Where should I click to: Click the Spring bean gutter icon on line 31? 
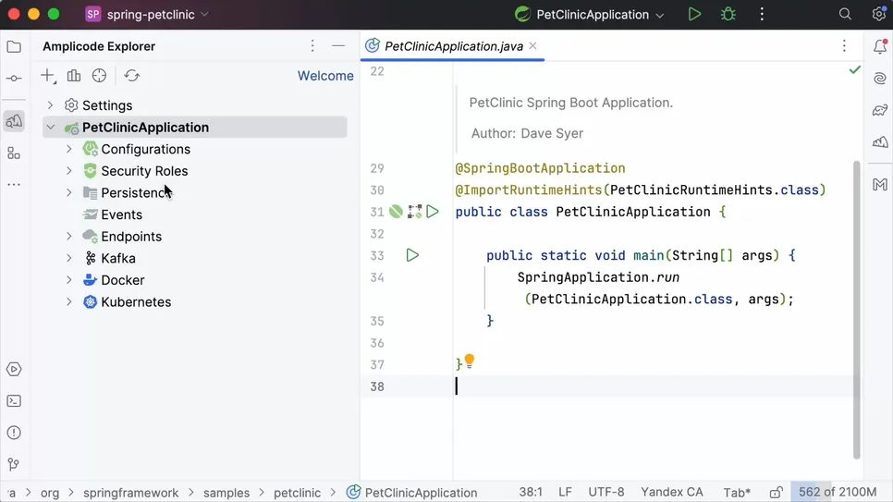coord(396,212)
